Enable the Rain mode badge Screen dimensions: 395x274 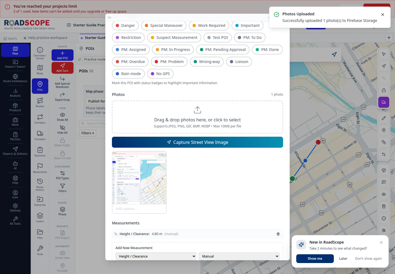point(128,74)
